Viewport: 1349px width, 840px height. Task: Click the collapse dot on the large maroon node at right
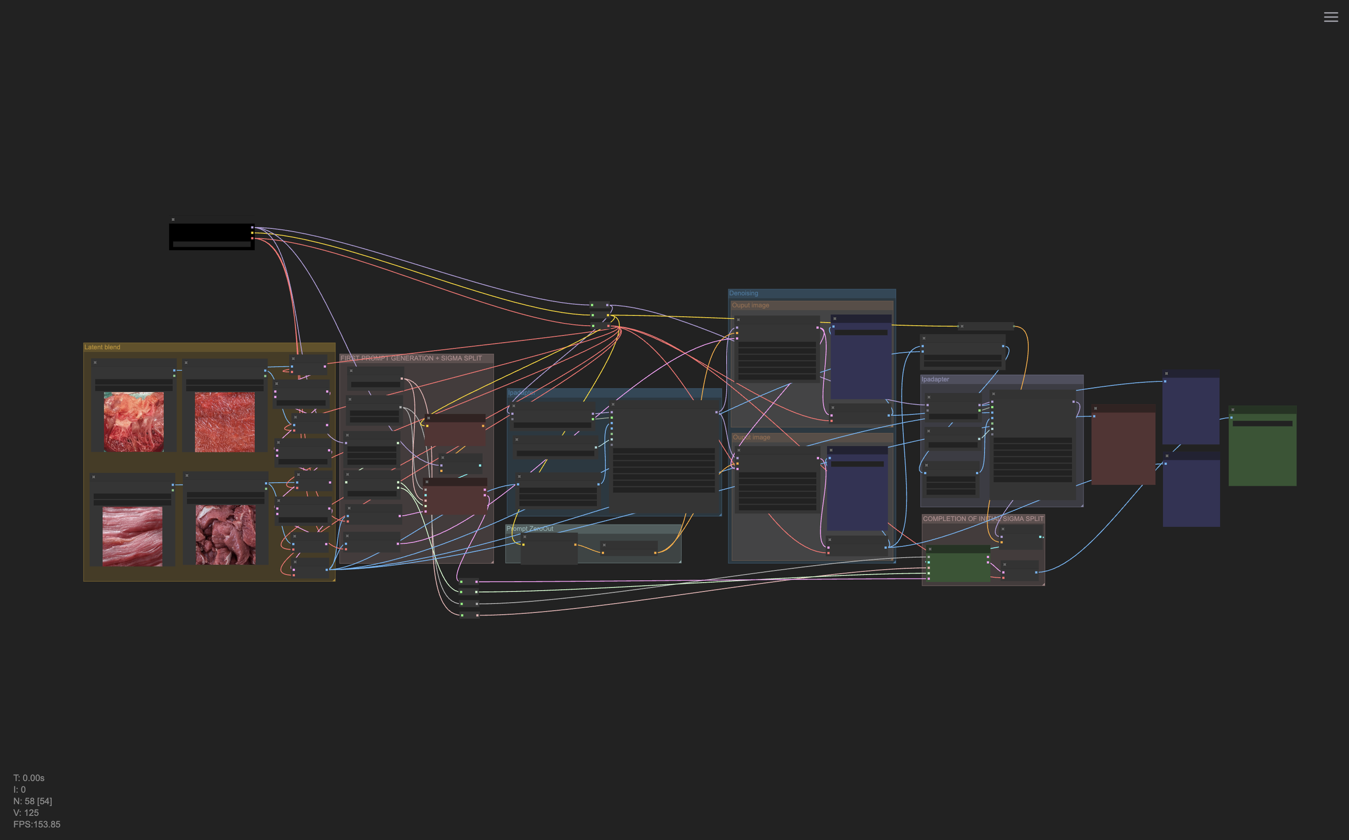[1095, 408]
